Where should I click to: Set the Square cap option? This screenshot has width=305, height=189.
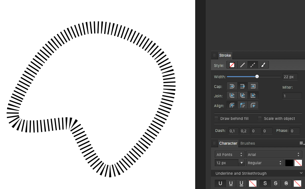coord(253,86)
